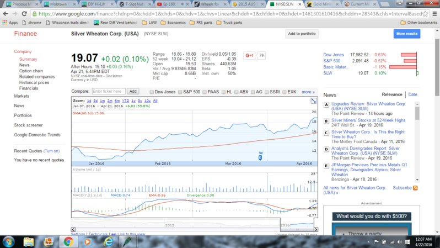Toggle the Dow Jones compare checkbox

(152, 92)
